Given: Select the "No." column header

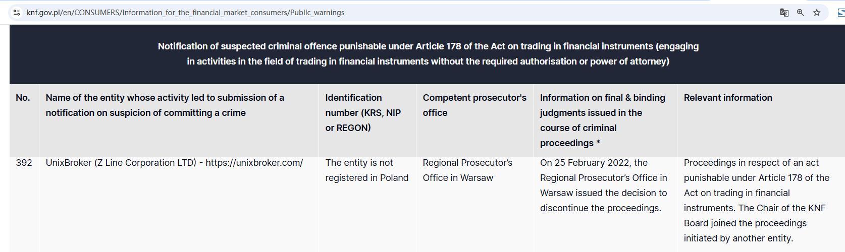Looking at the screenshot, I should coord(23,98).
